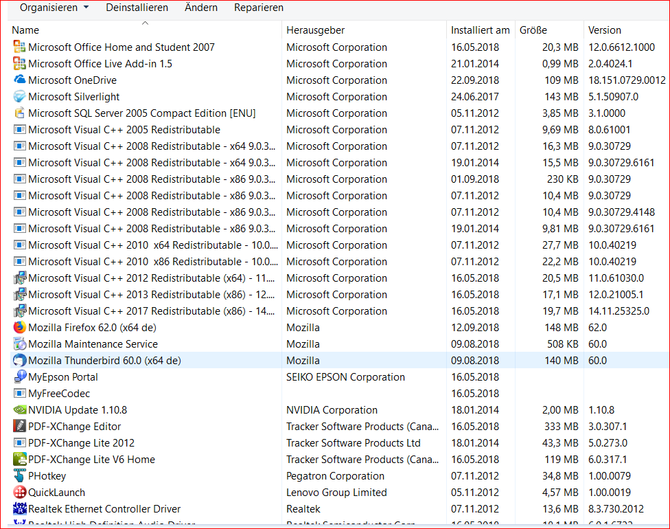Click the 230 KB size cell
Image resolution: width=670 pixels, height=529 pixels.
tap(562, 179)
